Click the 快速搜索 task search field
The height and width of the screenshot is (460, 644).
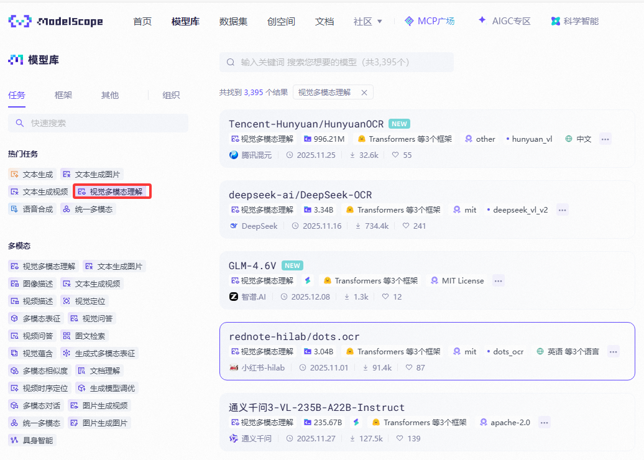[x=98, y=123]
